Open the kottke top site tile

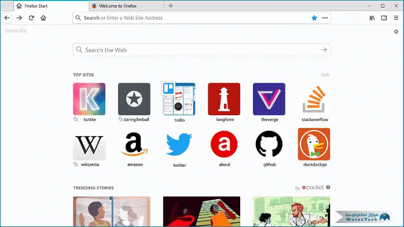pos(89,99)
